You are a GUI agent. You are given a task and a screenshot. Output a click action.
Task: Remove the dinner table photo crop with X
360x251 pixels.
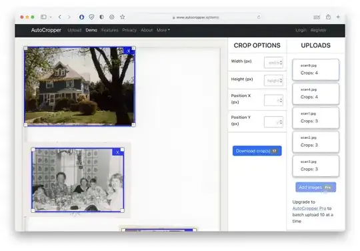click(x=117, y=152)
